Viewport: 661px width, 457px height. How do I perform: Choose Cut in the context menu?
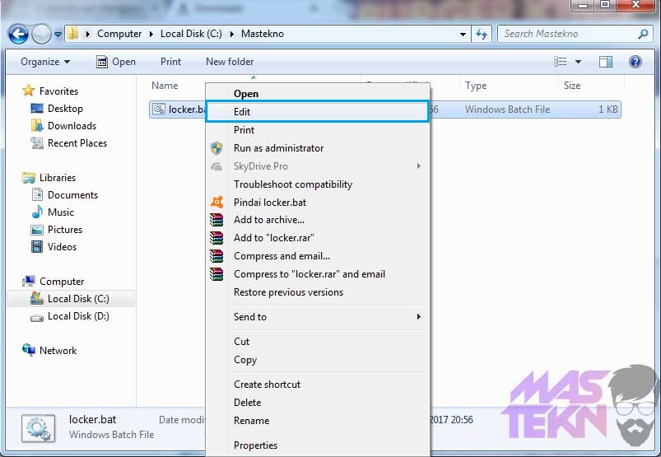tap(318, 342)
